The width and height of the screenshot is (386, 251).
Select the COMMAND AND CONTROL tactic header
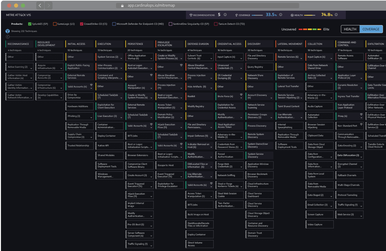tap(349, 44)
